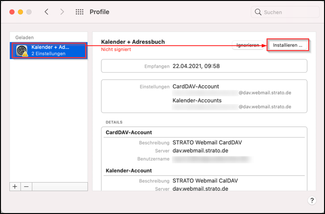
Task: Go forward with the right chevron
Action: (x=62, y=12)
